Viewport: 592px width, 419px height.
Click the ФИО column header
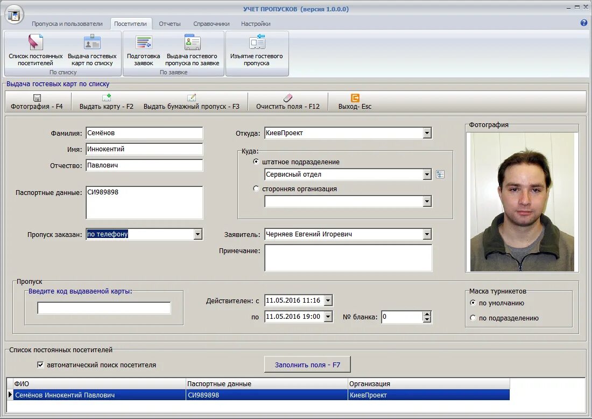tap(100, 384)
